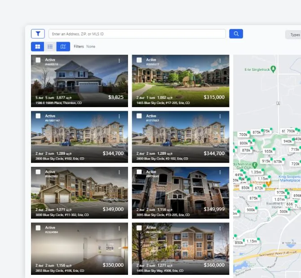Open the $315,000 Erie condo photo
Image resolution: width=301 pixels, height=278 pixels.
tap(181, 81)
